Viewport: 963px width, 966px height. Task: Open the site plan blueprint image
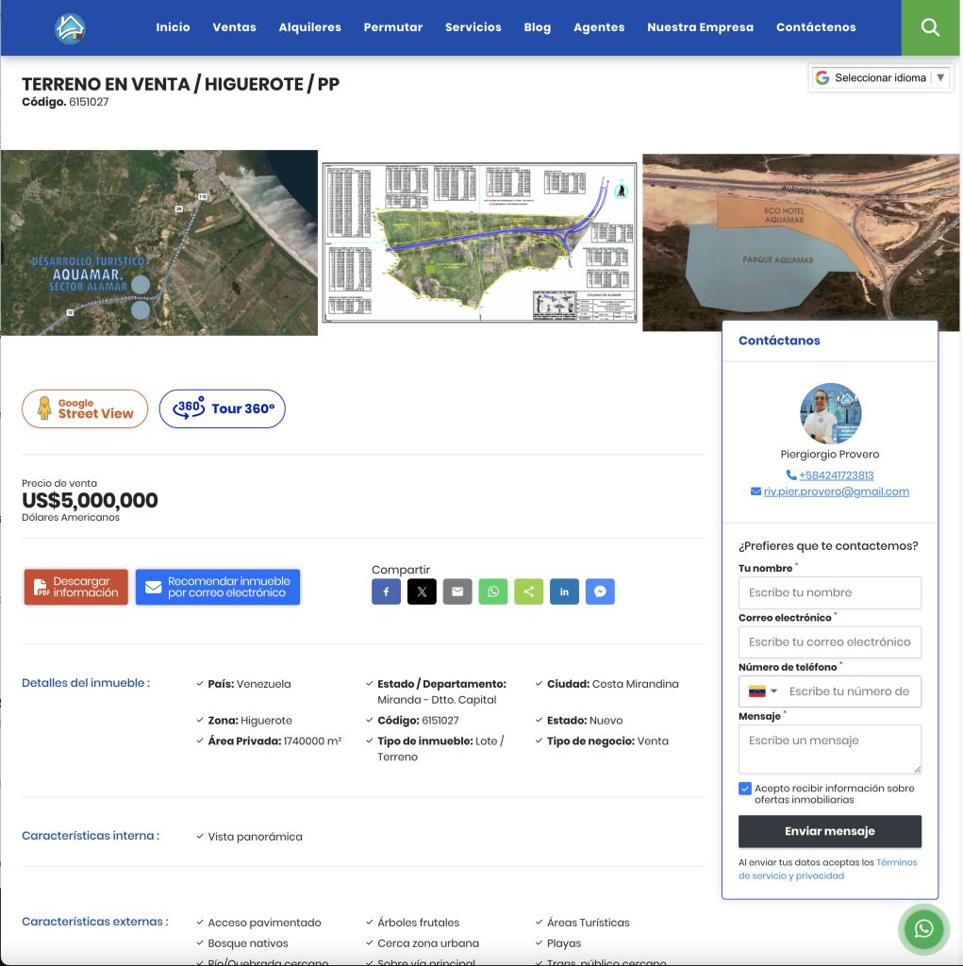(x=479, y=242)
